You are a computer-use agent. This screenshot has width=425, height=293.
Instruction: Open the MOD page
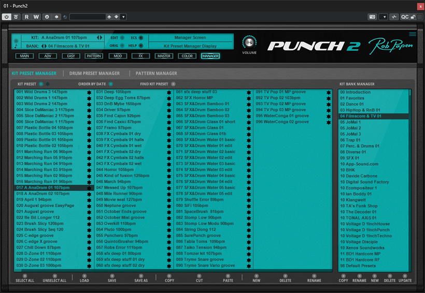[x=118, y=56]
